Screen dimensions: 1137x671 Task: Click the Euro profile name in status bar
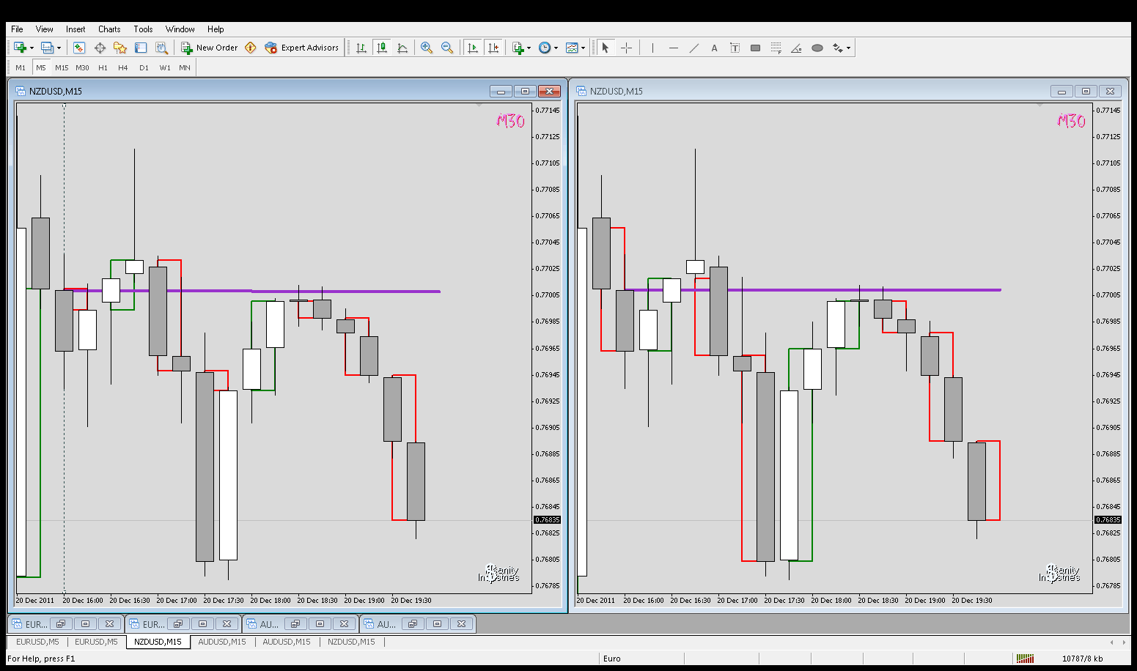tap(612, 659)
